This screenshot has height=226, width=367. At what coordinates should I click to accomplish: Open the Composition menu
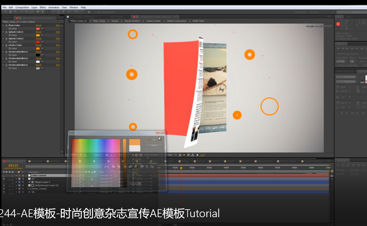click(22, 8)
